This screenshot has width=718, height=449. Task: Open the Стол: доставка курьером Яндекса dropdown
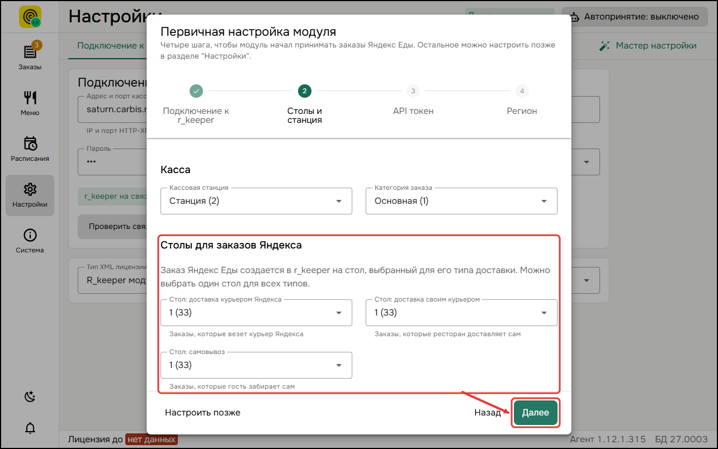pyautogui.click(x=256, y=313)
